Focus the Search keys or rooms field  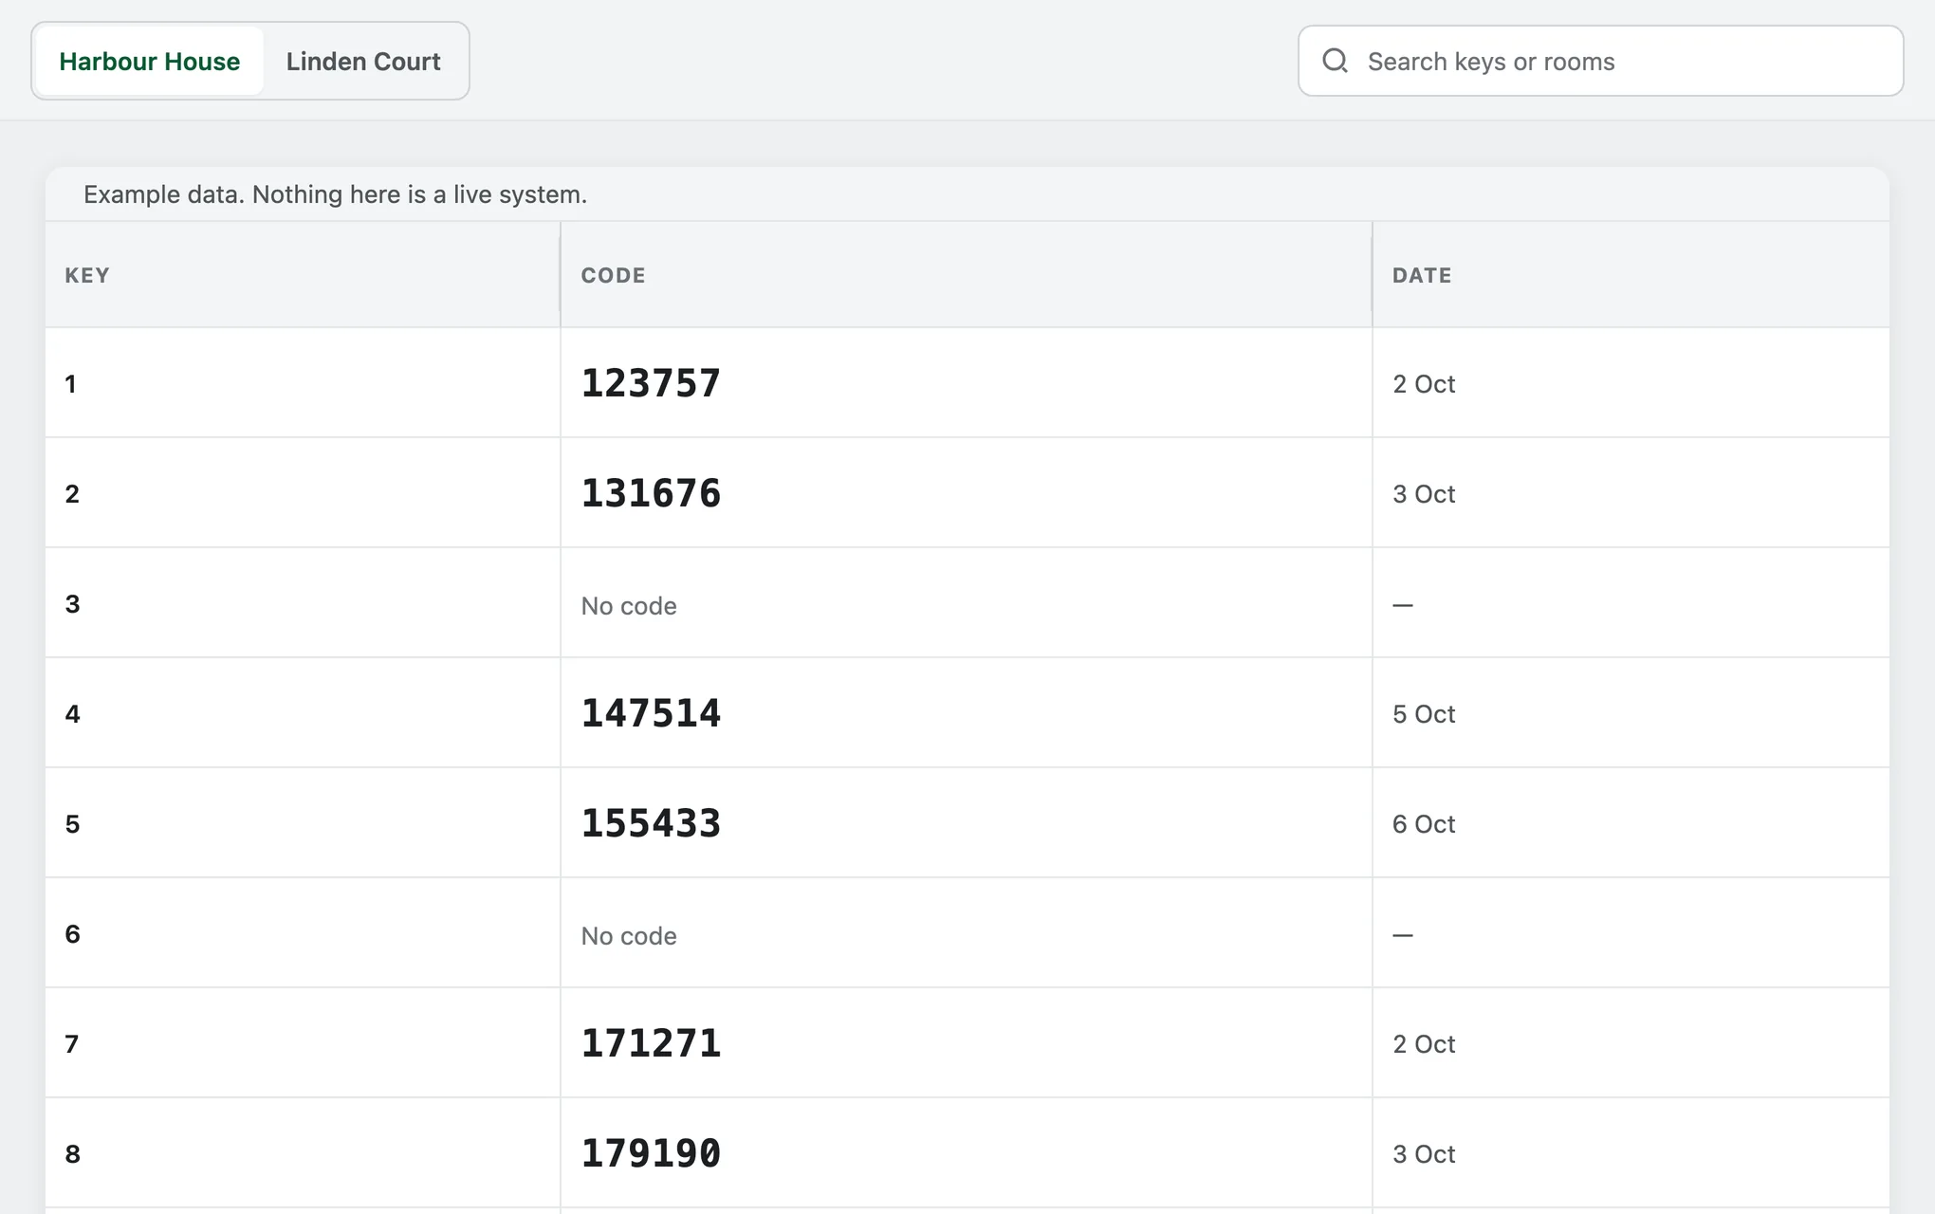(1600, 61)
